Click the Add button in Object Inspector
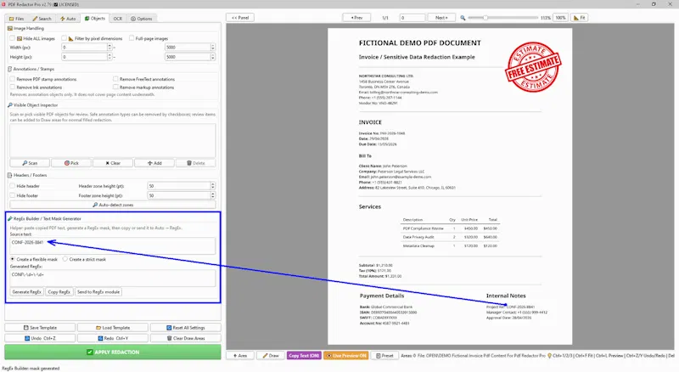Screen dimensions: 679x372 pos(154,163)
